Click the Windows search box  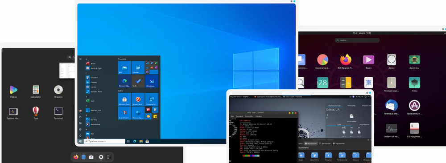(x=104, y=141)
